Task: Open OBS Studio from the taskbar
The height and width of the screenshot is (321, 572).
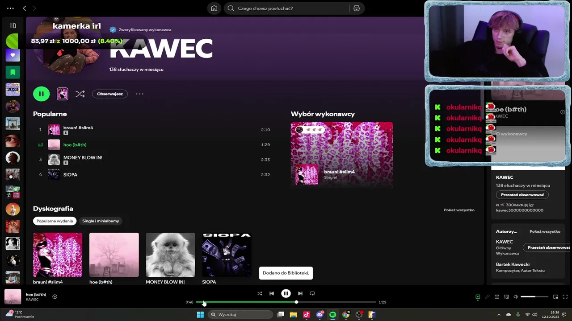Action: (x=359, y=314)
